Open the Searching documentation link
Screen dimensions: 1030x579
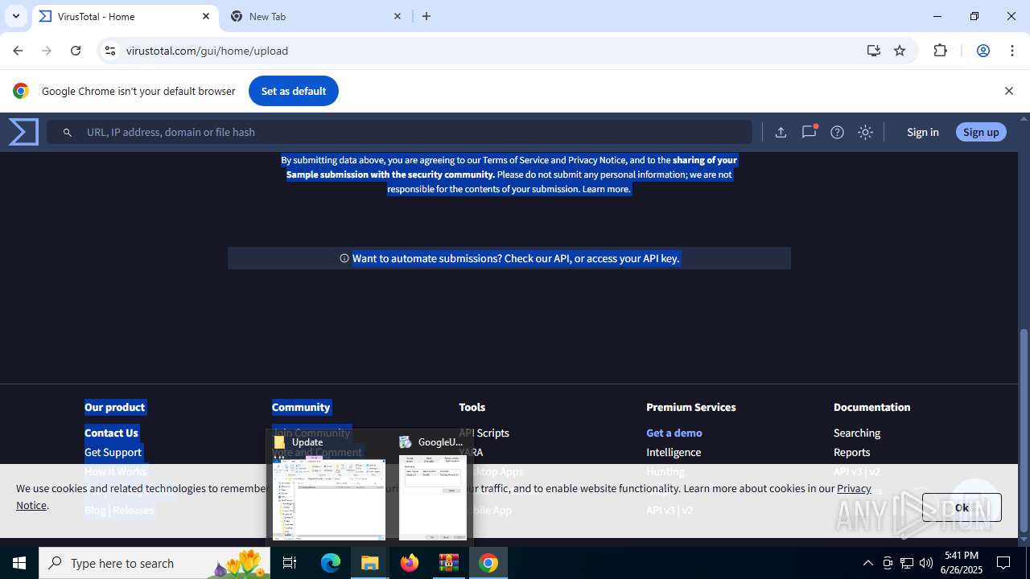pos(857,433)
